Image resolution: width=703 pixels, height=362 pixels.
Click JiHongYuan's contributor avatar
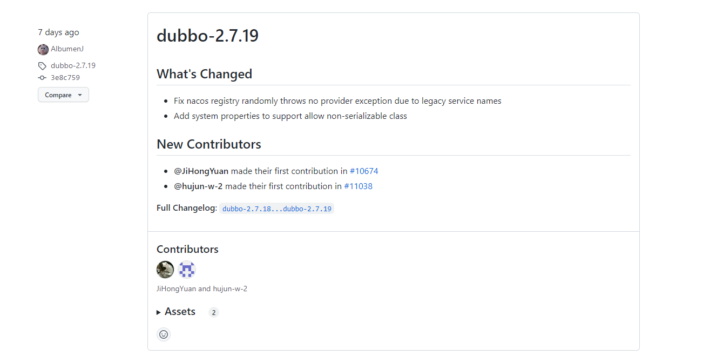165,269
